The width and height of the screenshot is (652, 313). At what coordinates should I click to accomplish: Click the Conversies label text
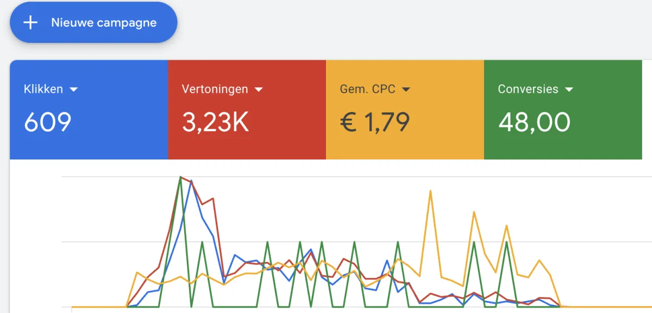[528, 89]
